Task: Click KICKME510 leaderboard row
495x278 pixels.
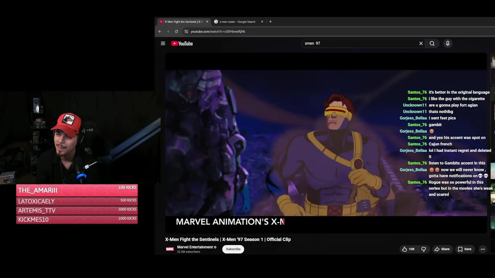Action: [x=77, y=219]
